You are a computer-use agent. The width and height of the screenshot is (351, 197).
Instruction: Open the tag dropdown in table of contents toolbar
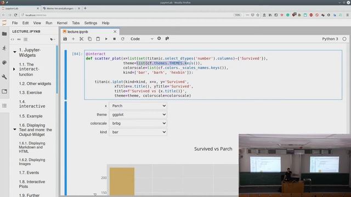click(53, 39)
